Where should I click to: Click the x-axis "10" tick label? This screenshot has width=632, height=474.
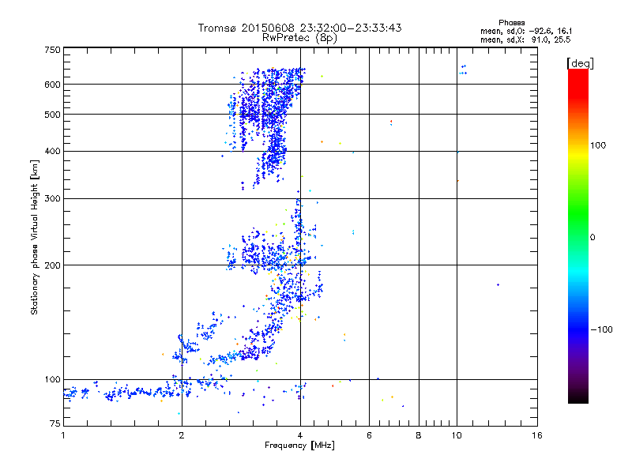tap(457, 435)
